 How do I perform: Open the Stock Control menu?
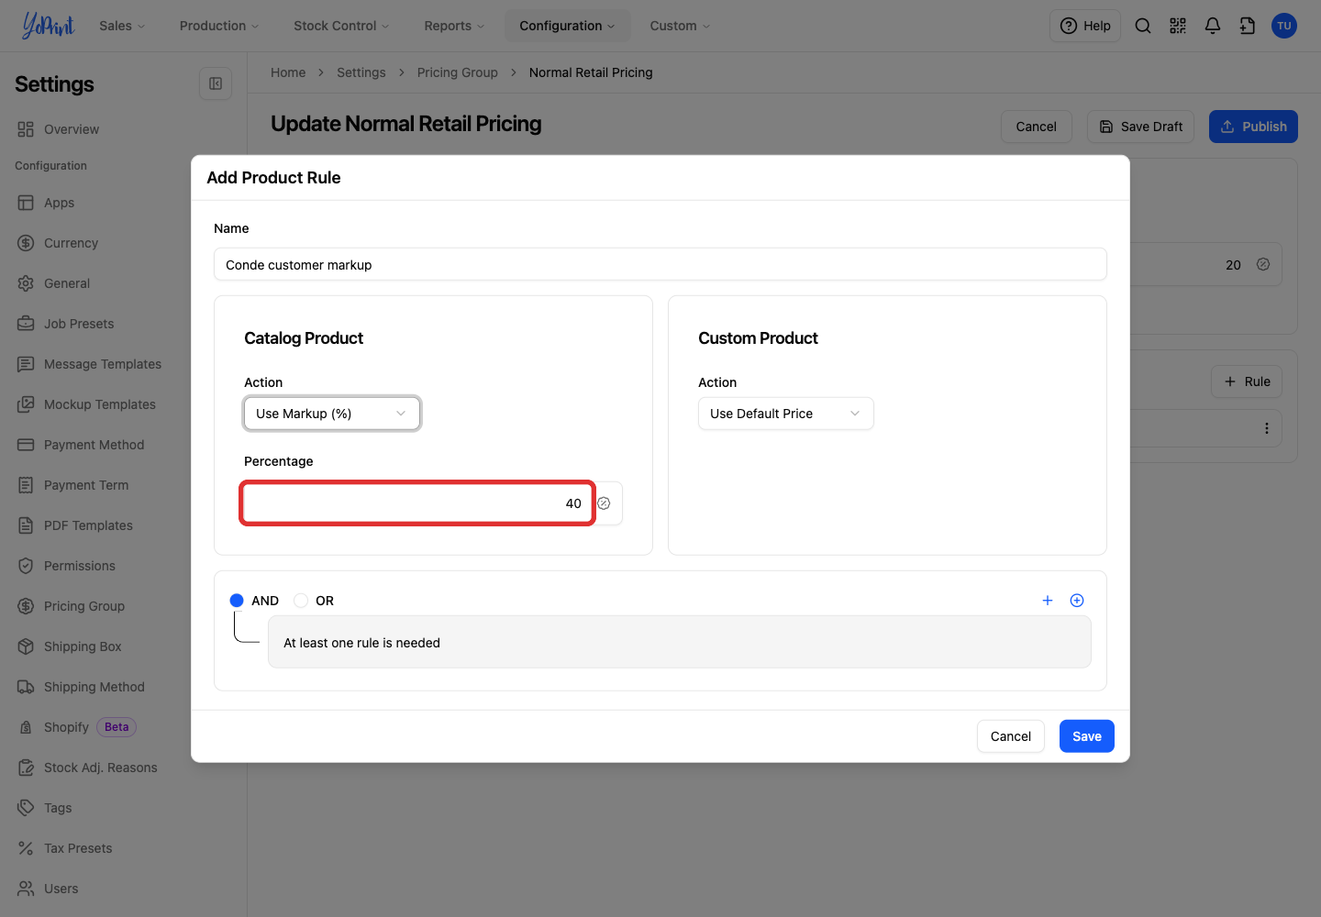pos(341,26)
